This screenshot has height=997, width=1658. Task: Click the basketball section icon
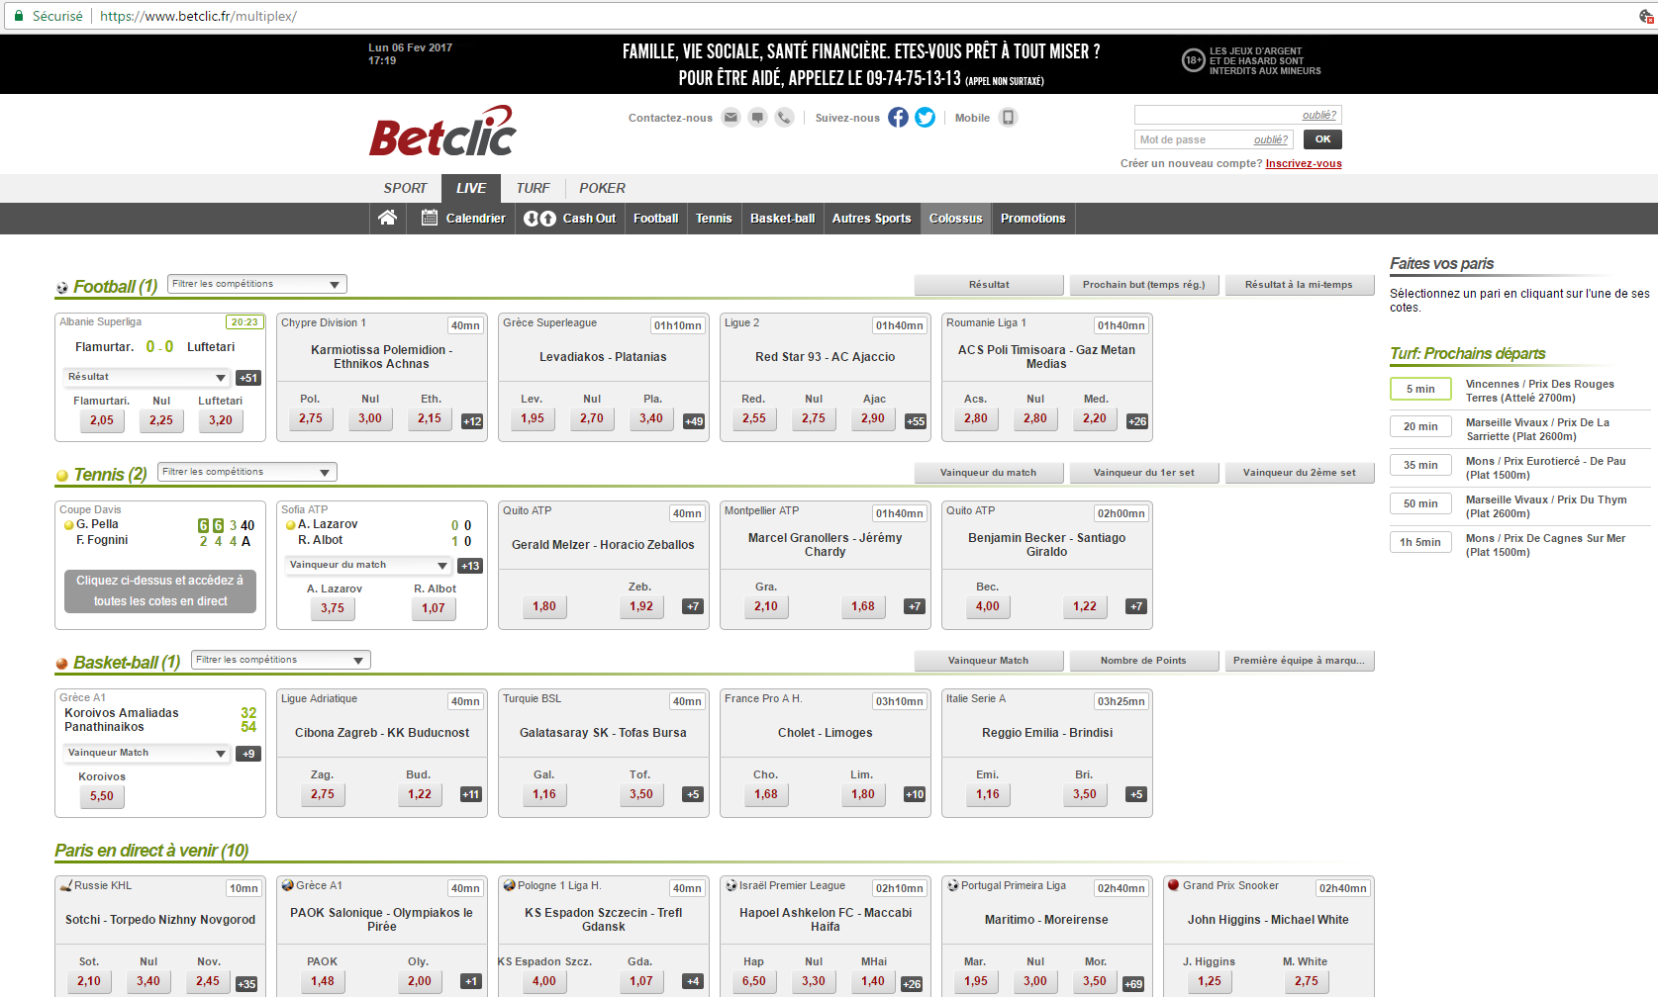pyautogui.click(x=62, y=664)
